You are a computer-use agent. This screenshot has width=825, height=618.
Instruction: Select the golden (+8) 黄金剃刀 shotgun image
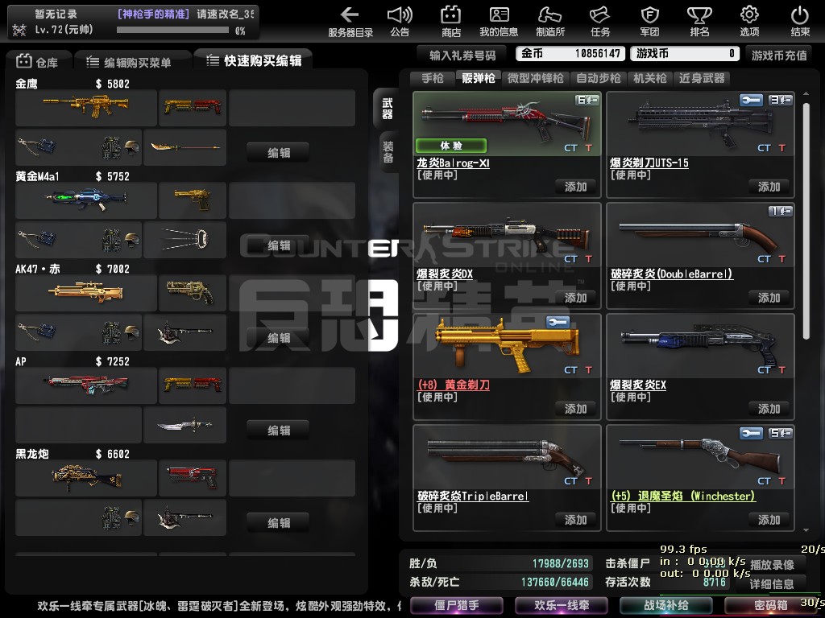(x=507, y=346)
